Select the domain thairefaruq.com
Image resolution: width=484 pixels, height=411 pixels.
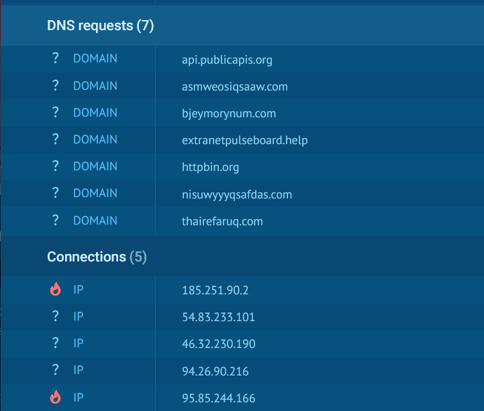click(222, 221)
